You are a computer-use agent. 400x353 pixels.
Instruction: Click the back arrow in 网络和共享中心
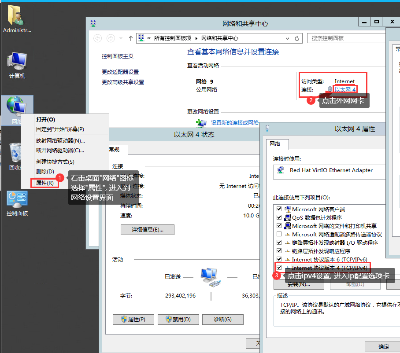pos(97,38)
